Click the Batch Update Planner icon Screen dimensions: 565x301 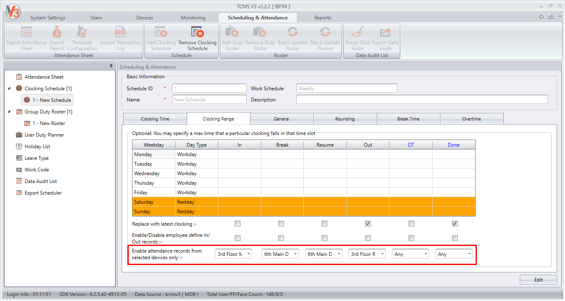tap(325, 32)
